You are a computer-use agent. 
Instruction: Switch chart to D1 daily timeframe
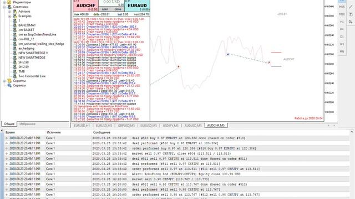(342, 37)
